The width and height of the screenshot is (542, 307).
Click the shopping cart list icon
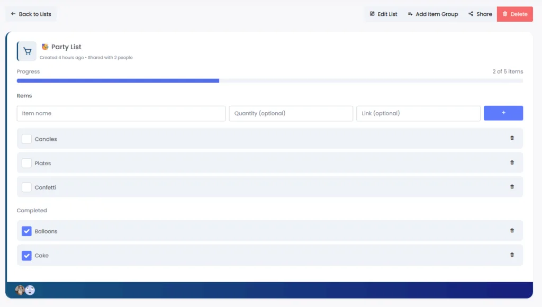coord(27,51)
